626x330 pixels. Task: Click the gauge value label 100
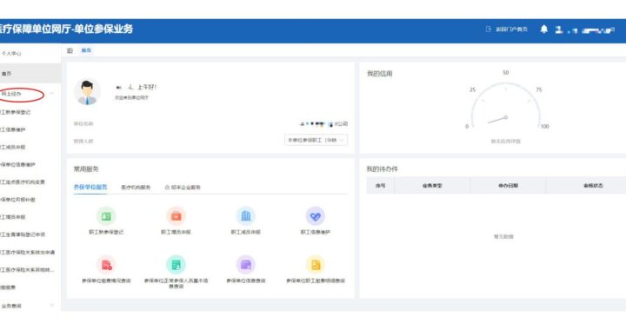pos(544,126)
